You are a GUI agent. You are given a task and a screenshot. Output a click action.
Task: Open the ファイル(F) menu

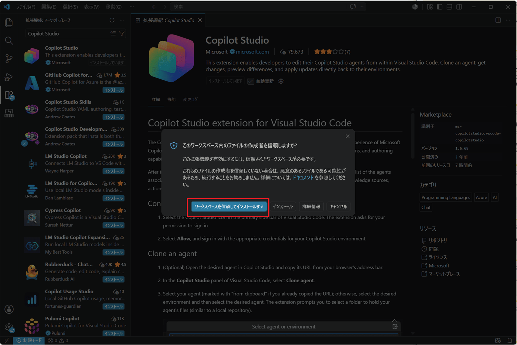pyautogui.click(x=26, y=7)
